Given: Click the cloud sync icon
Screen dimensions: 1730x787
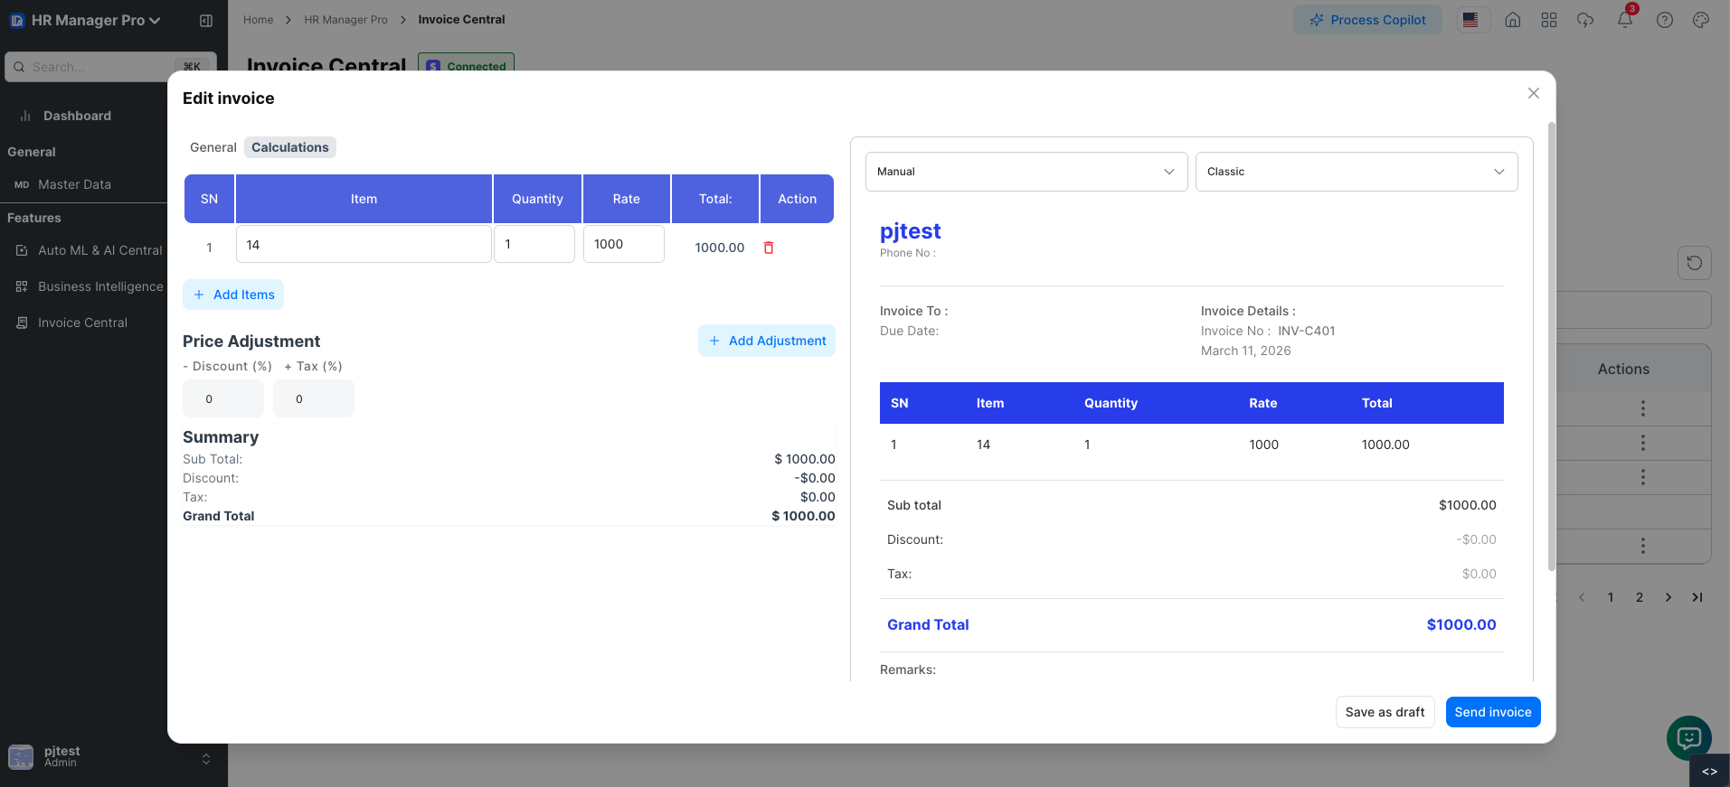Looking at the screenshot, I should (1585, 20).
